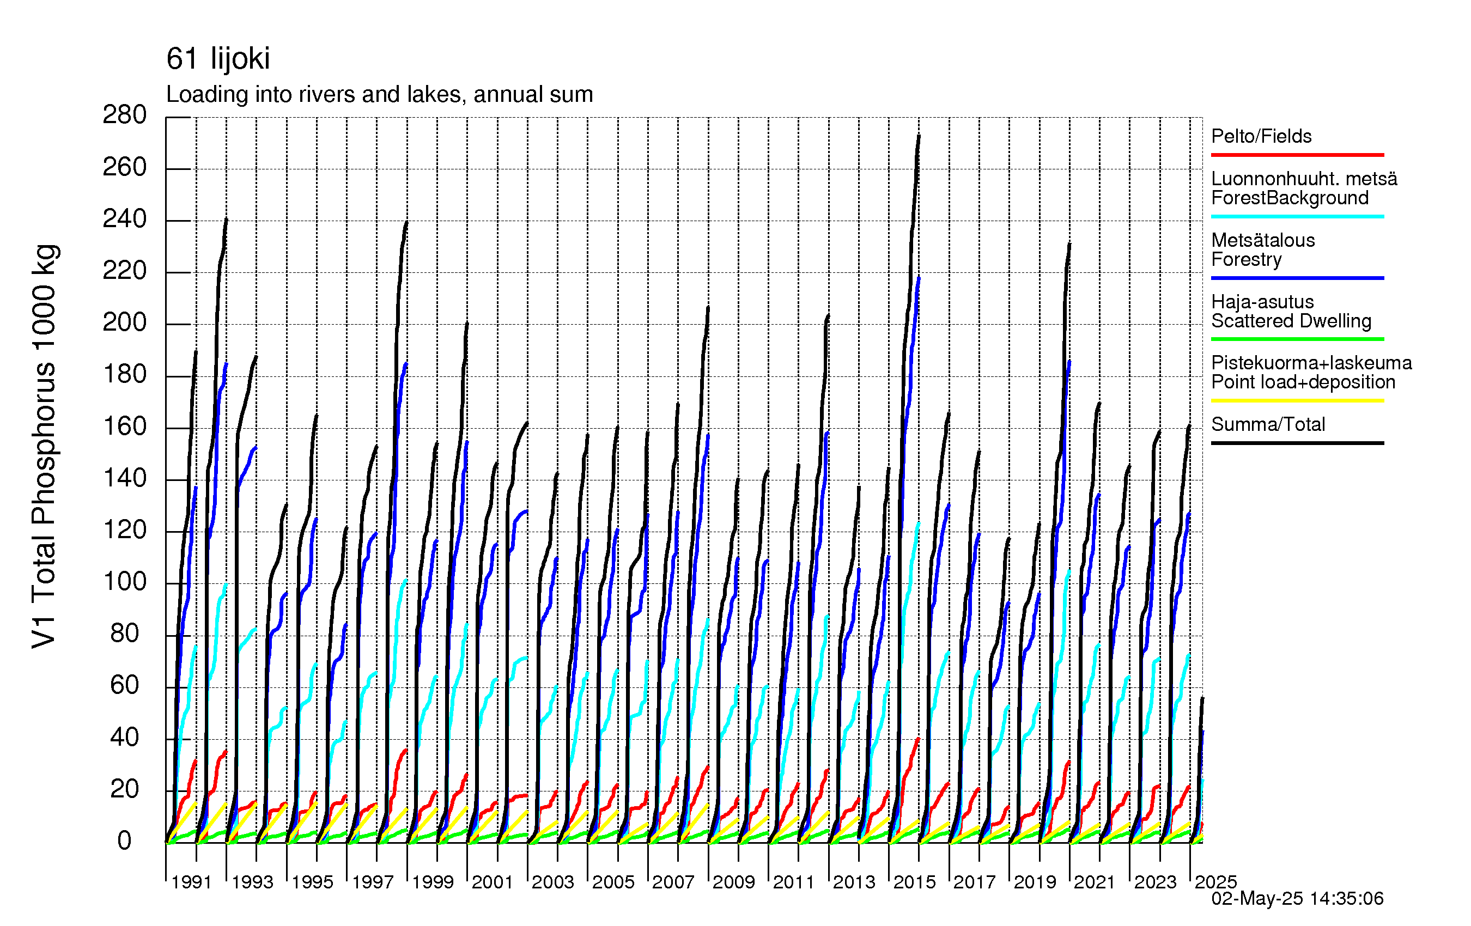Click x-axis year label 2013

click(854, 882)
